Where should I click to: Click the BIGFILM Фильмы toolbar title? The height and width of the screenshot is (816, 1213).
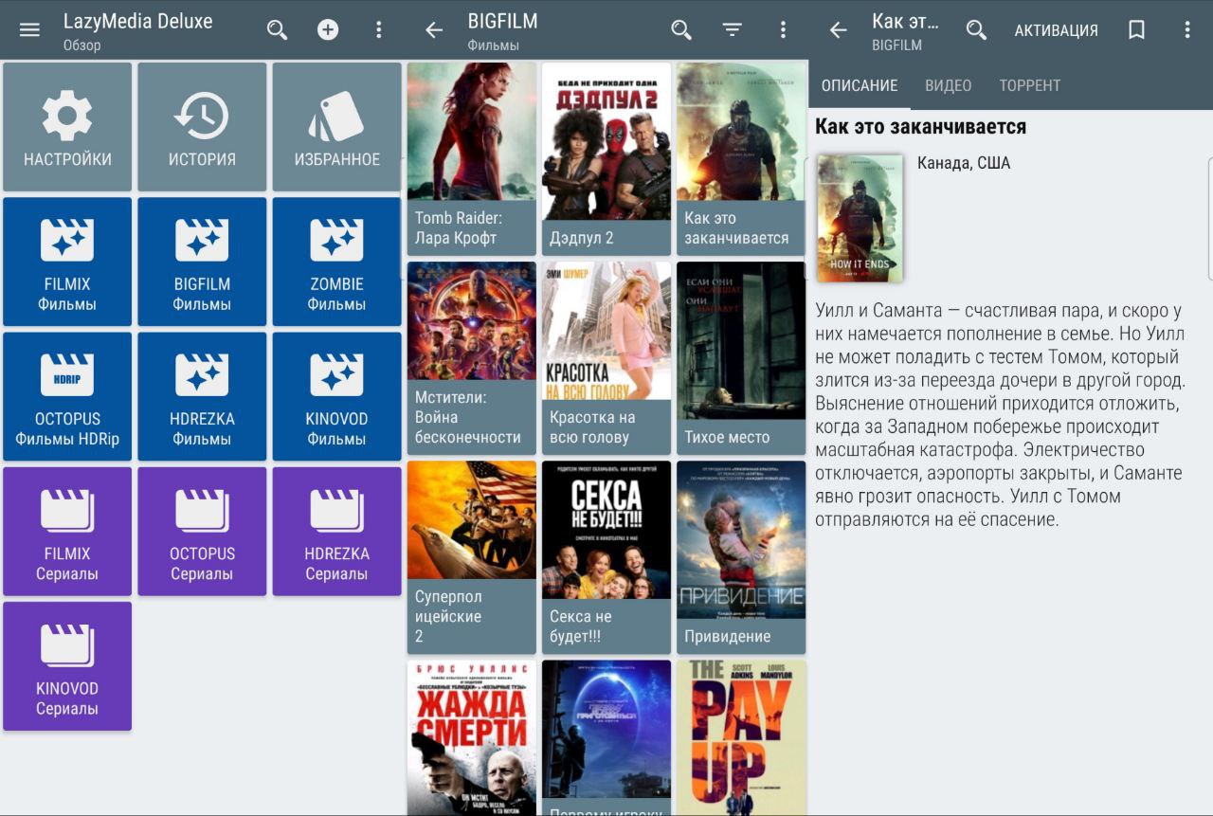click(502, 30)
